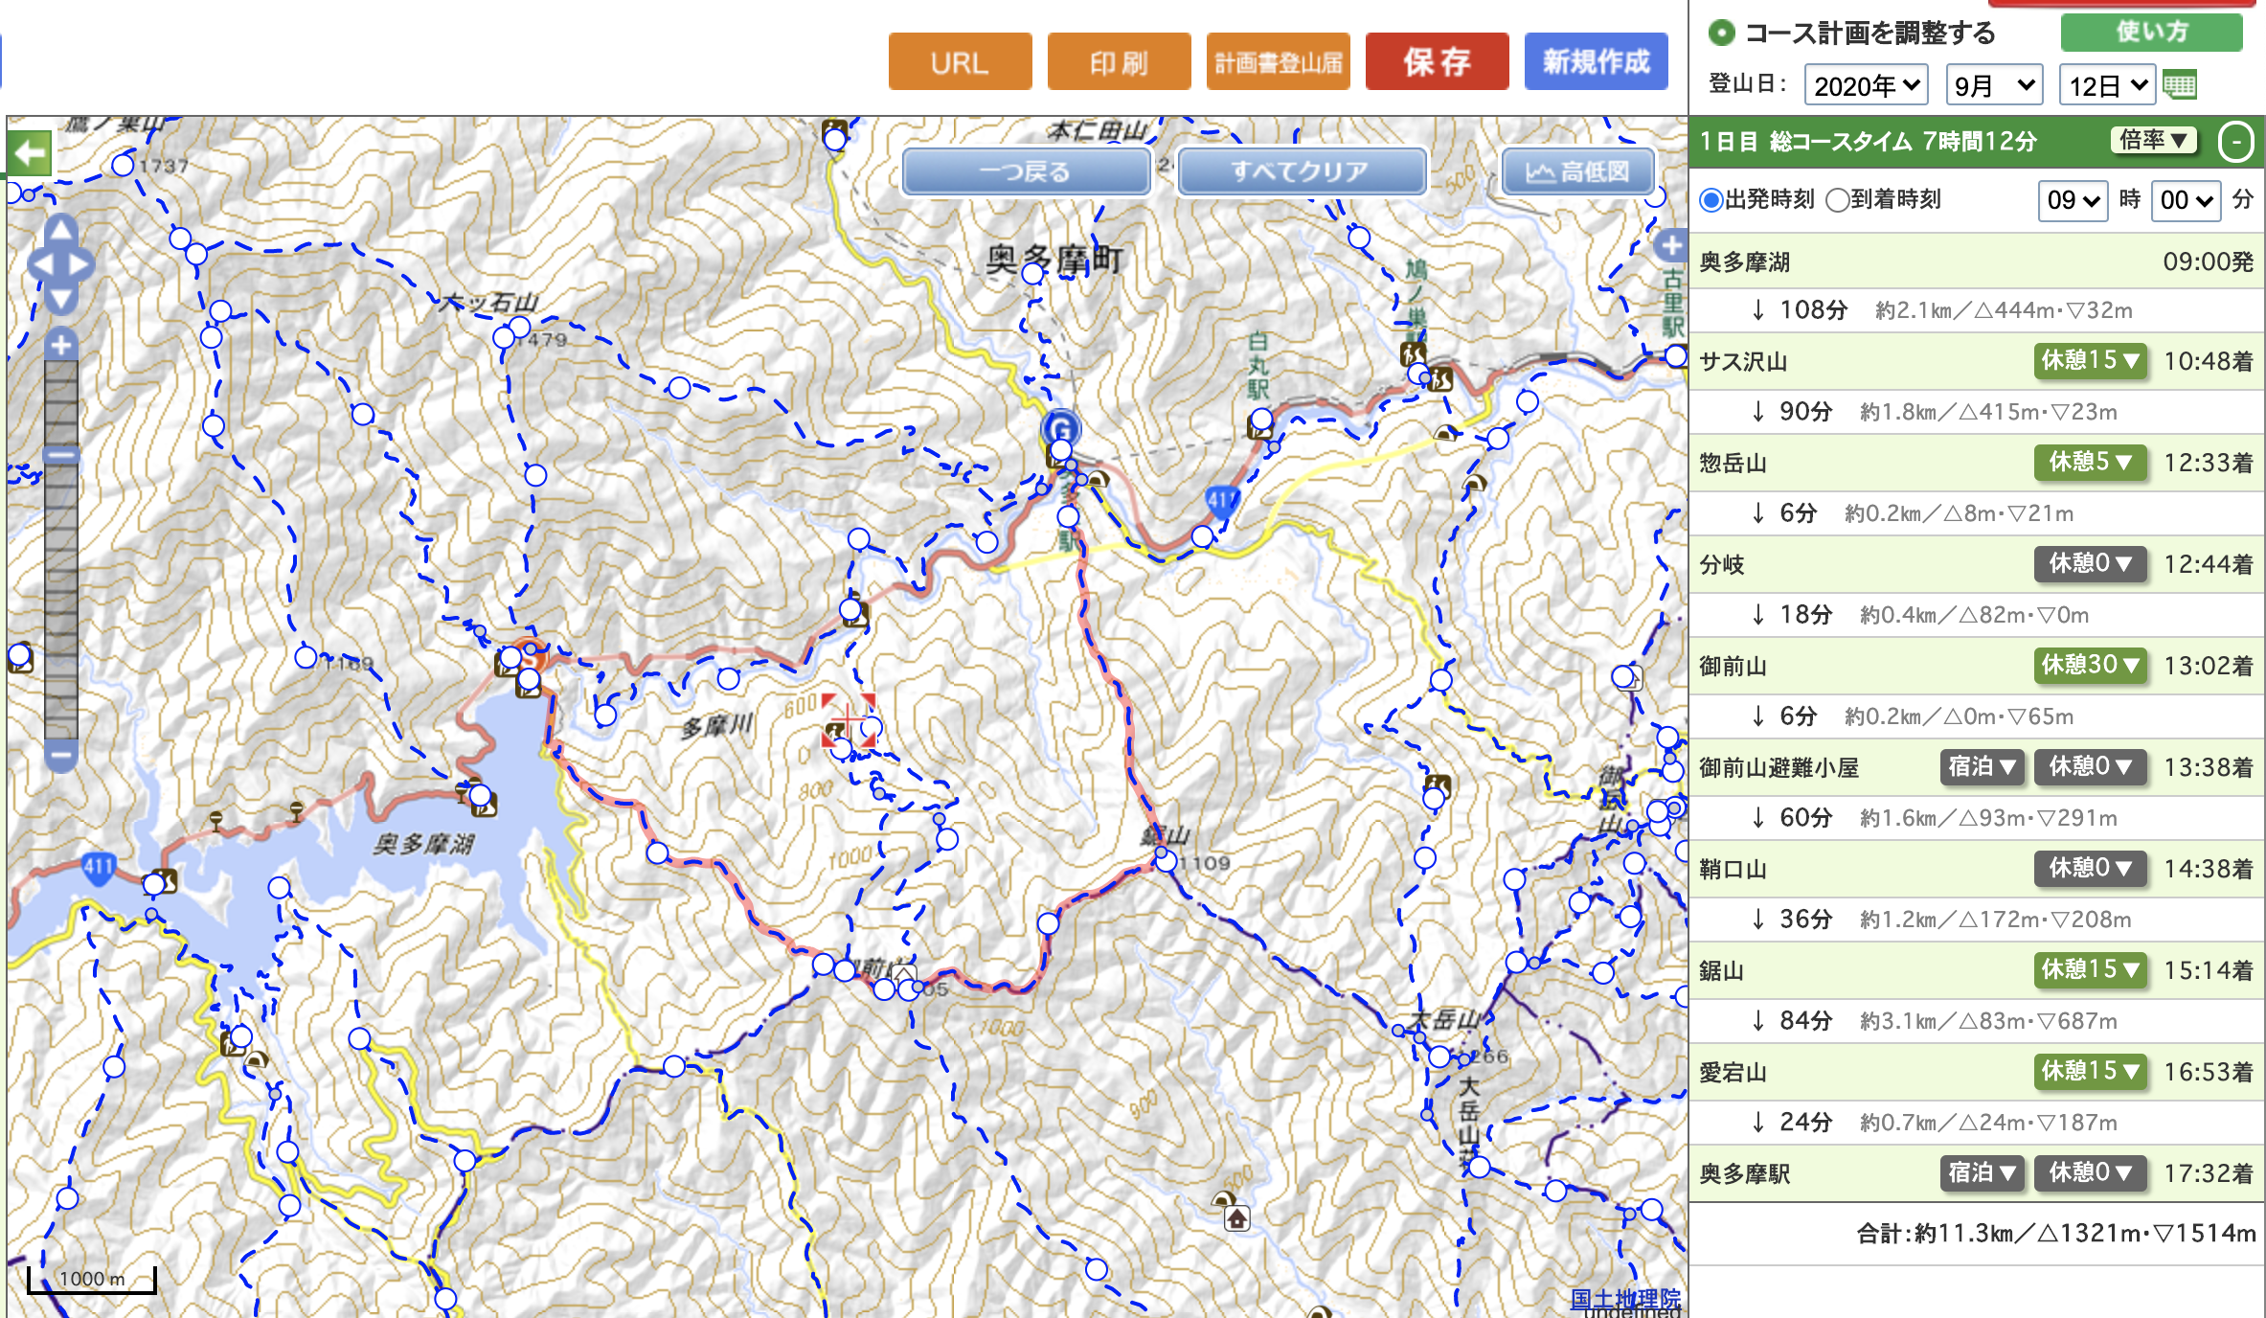Pan map up with the up arrow

tap(61, 229)
